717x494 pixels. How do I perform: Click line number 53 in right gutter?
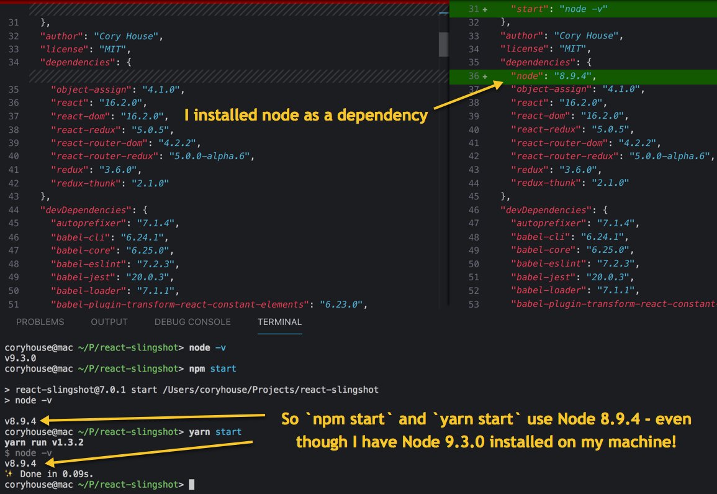pos(474,304)
